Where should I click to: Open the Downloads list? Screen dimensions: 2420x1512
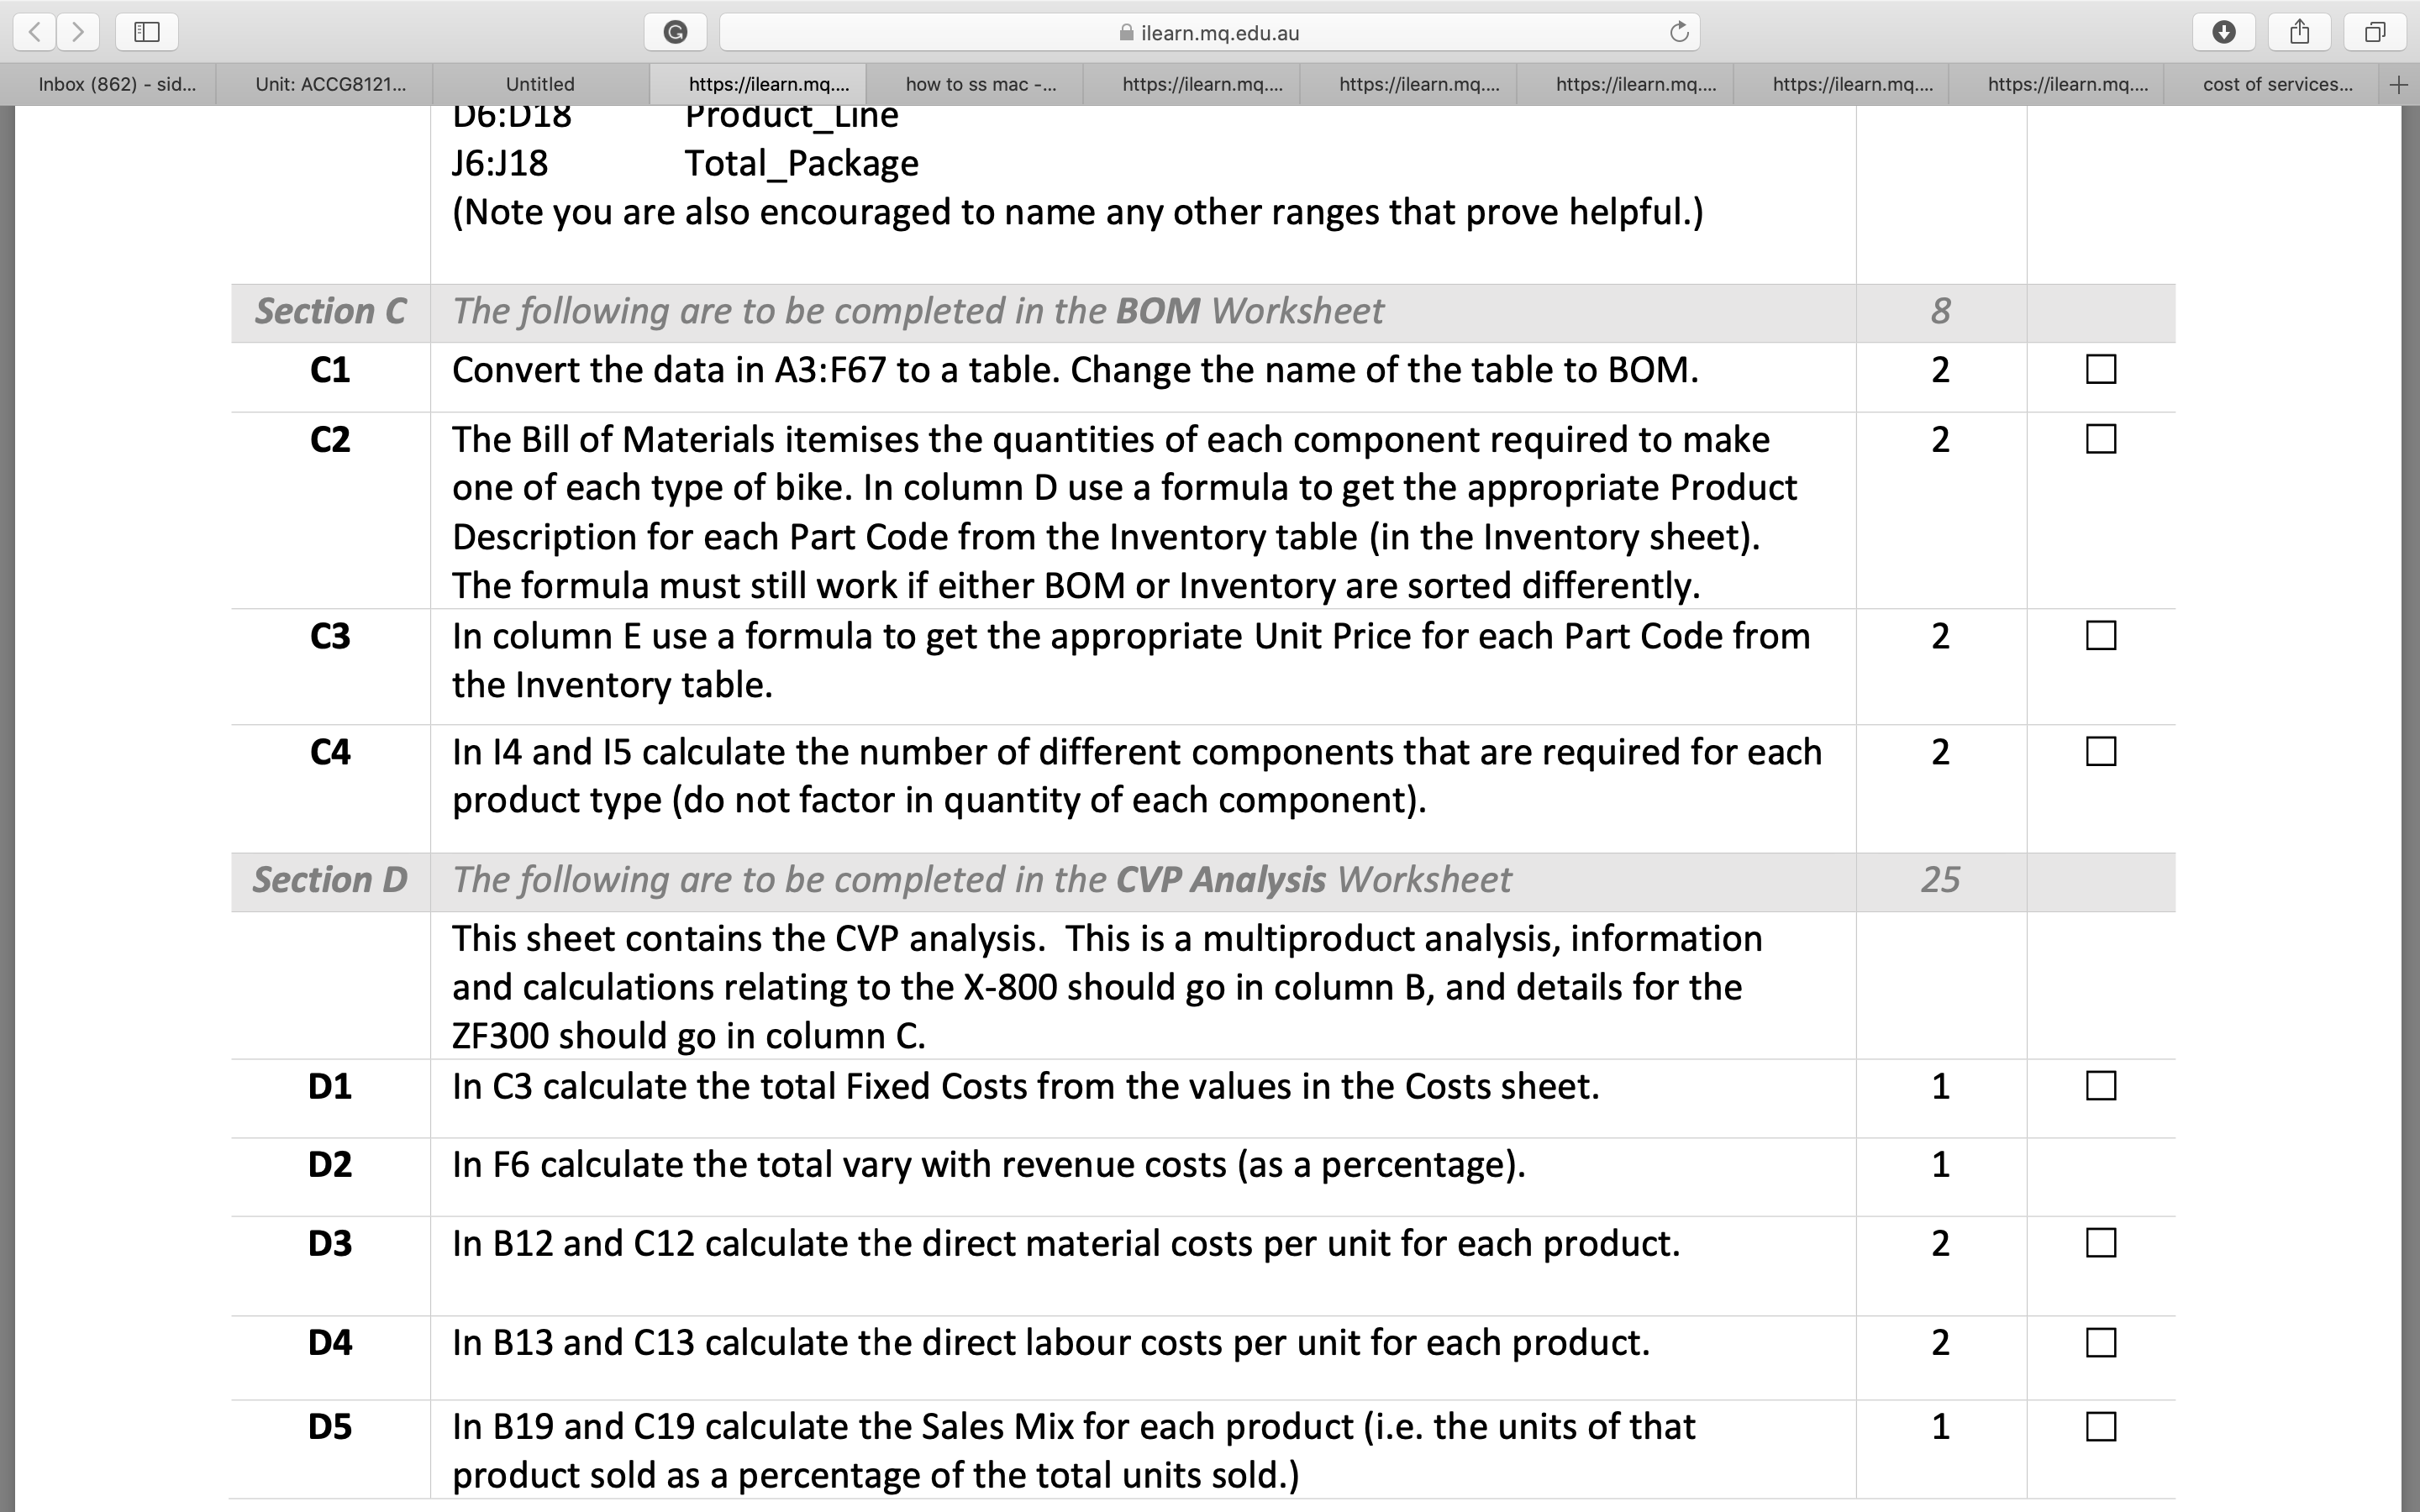2224,31
